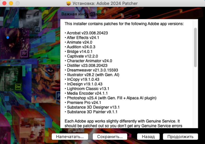The image size is (205, 144).
Task: Select the 'Информация' step in the sidebar
Action: tap(26, 37)
